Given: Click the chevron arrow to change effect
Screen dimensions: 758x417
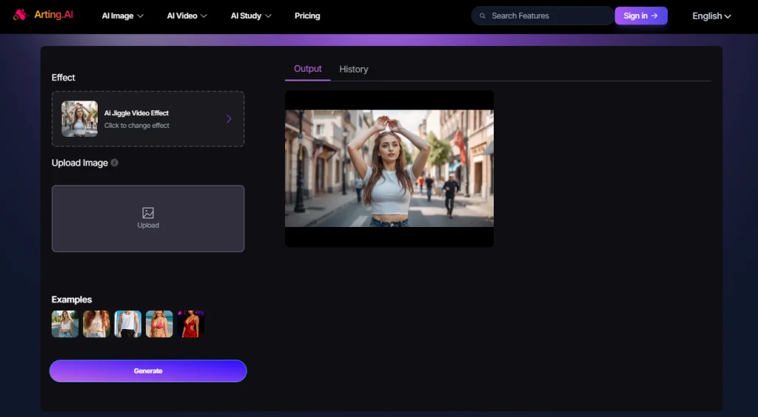Looking at the screenshot, I should tap(229, 119).
